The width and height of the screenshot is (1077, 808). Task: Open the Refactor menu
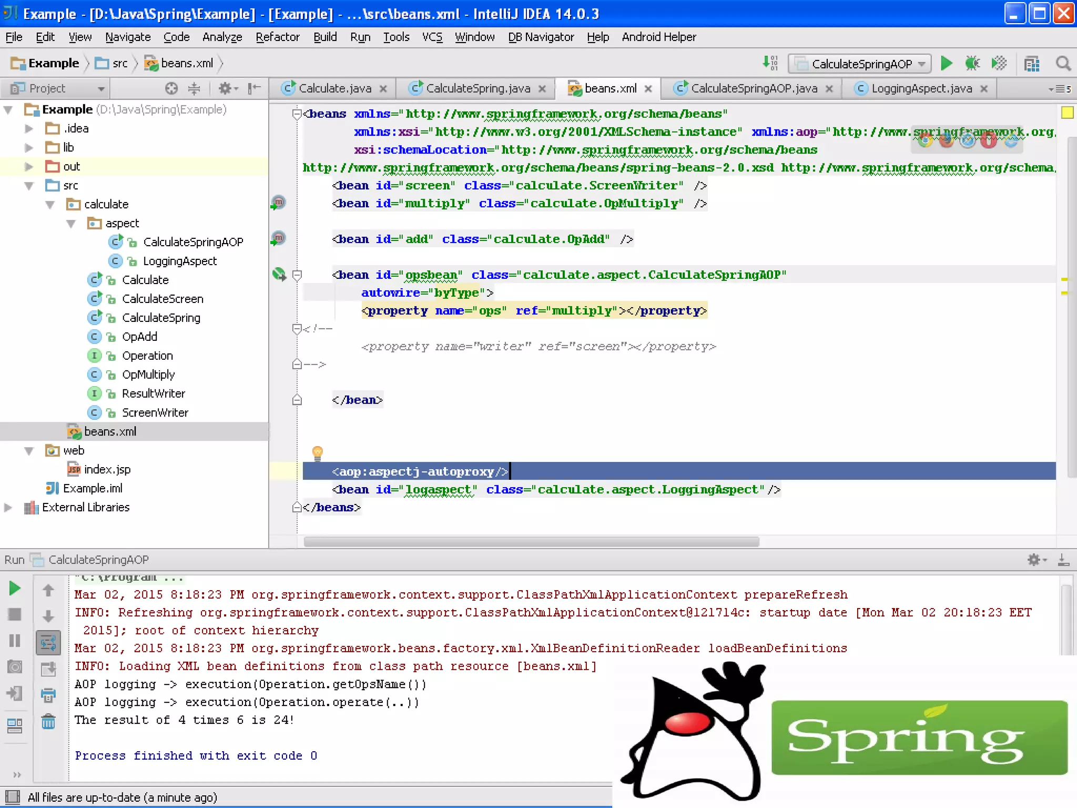click(x=277, y=37)
